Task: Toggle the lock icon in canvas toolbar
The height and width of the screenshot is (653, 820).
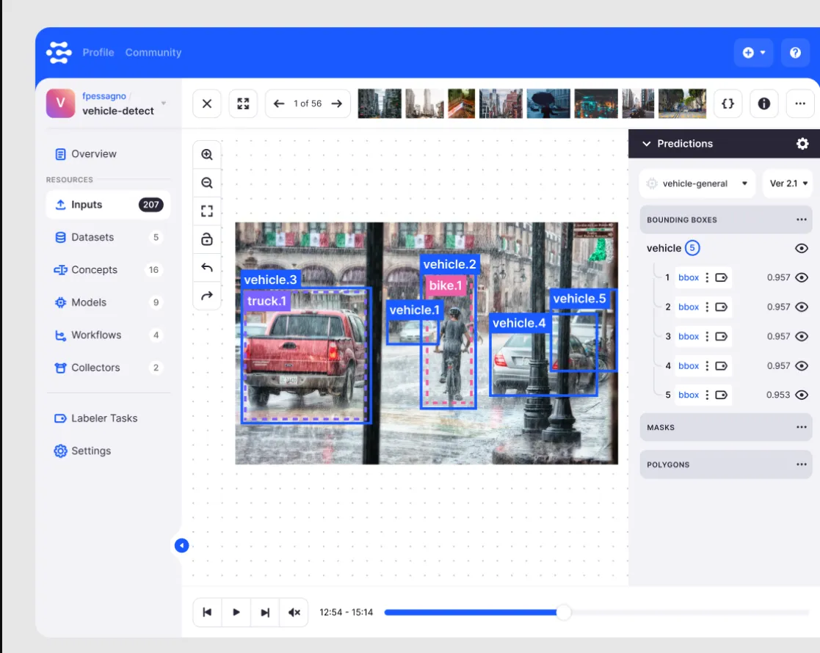Action: pyautogui.click(x=206, y=239)
